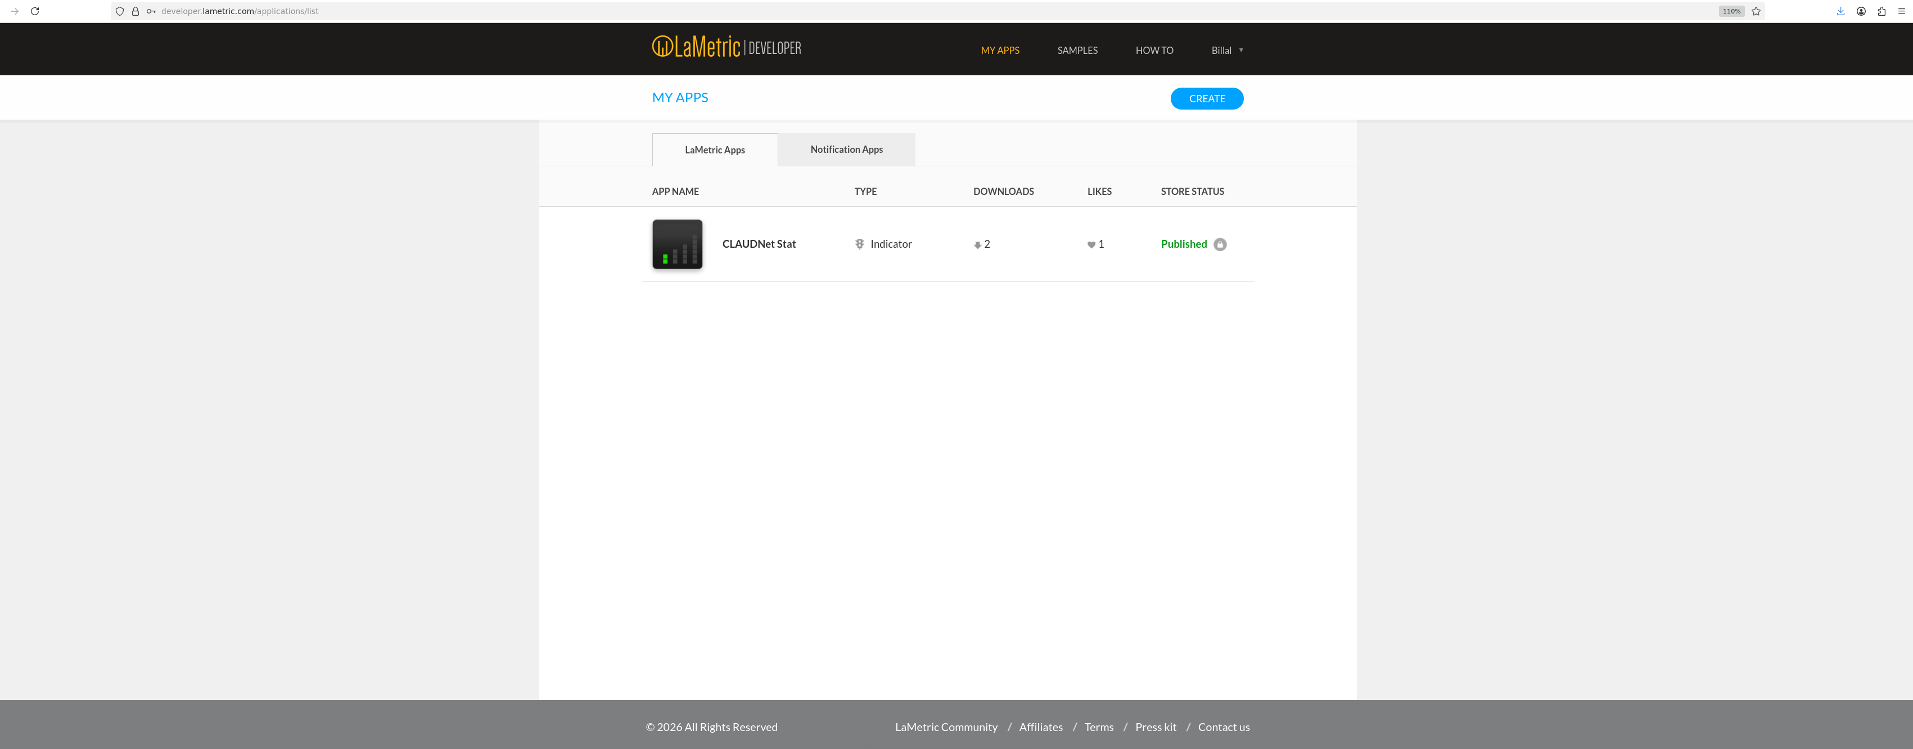This screenshot has height=749, width=1913.
Task: Click the likes heart icon
Action: pos(1091,245)
